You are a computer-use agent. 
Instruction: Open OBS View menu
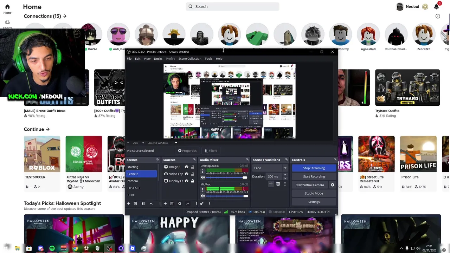point(147,59)
